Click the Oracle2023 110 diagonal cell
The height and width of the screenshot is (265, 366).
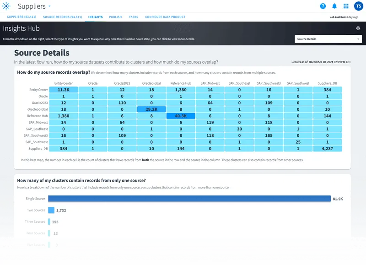(122, 103)
